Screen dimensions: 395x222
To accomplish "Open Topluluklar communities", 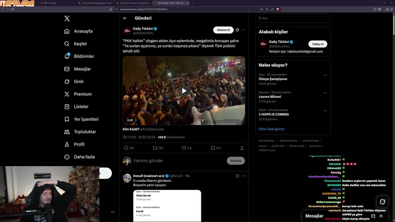I will click(x=80, y=132).
